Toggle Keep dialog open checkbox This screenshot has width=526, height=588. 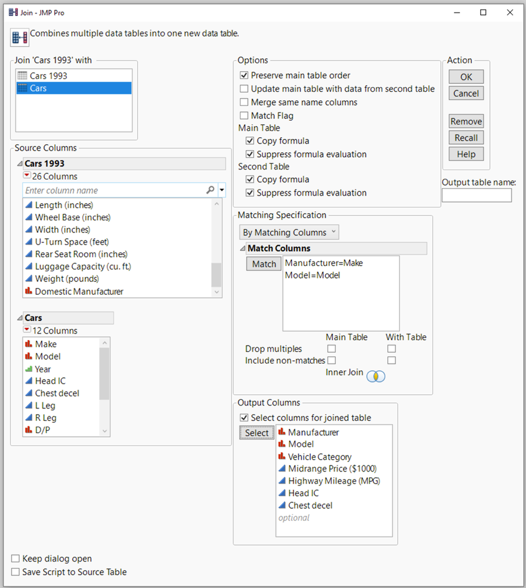pyautogui.click(x=16, y=559)
